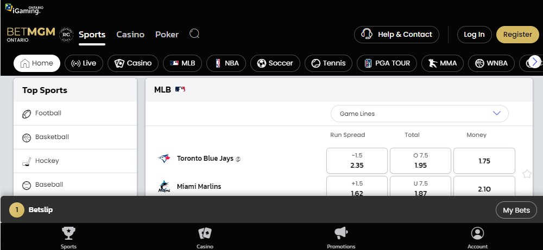Select Hockey in Top Sports

pyautogui.click(x=75, y=161)
